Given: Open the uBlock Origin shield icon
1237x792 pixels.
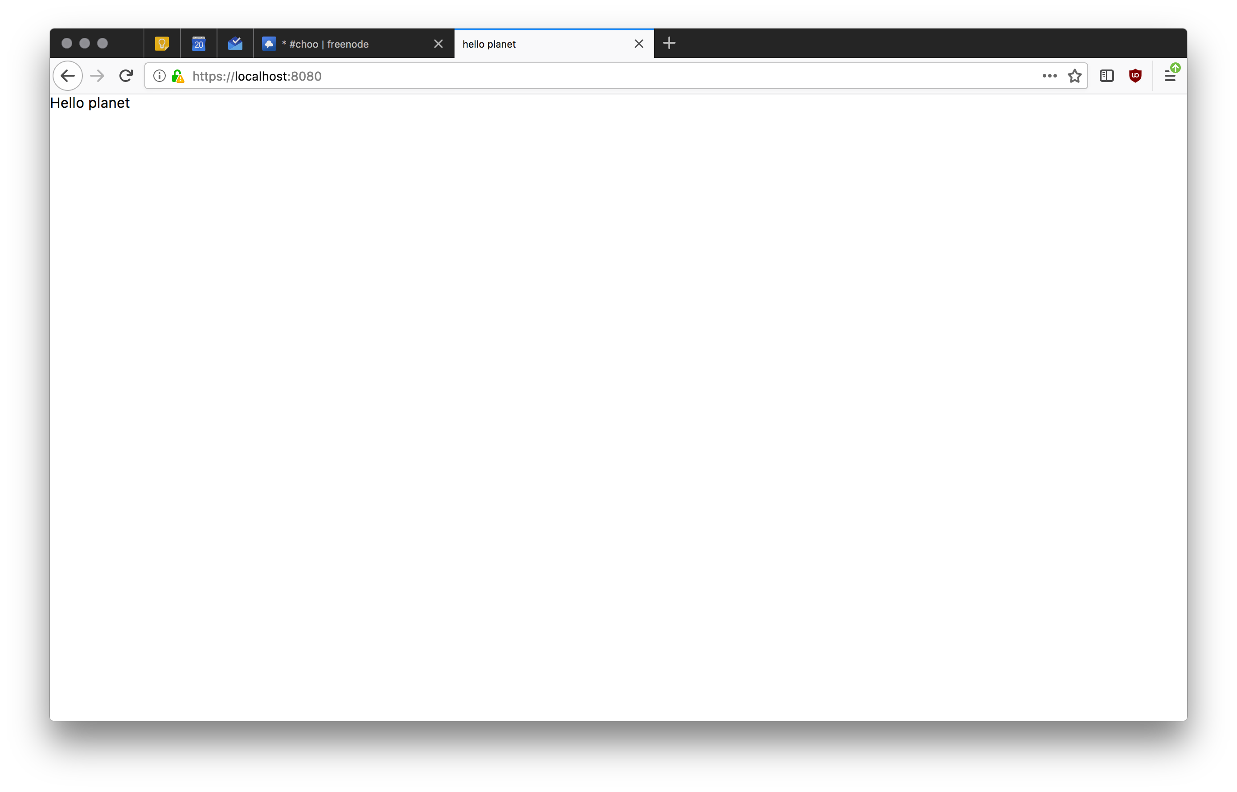Looking at the screenshot, I should pyautogui.click(x=1135, y=76).
